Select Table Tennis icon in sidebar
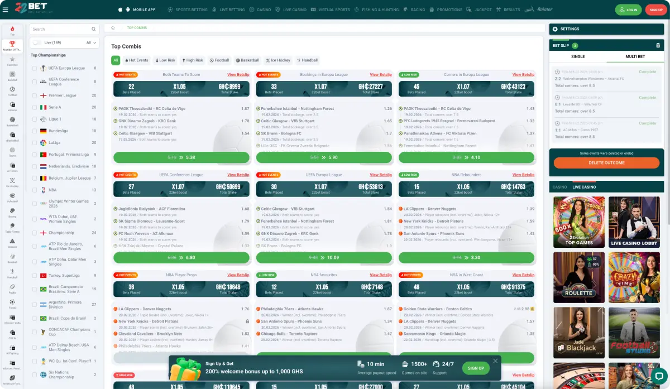The image size is (670, 389). tap(12, 227)
